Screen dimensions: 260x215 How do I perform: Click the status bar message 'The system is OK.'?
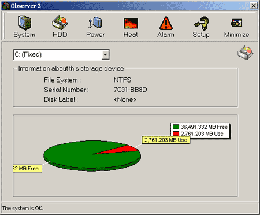tap(23, 208)
